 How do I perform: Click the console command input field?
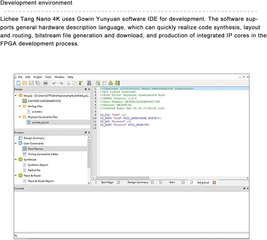(131, 235)
